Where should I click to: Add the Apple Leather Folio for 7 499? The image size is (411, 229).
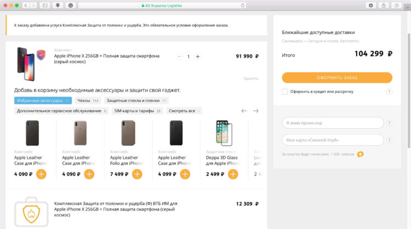pyautogui.click(x=137, y=174)
